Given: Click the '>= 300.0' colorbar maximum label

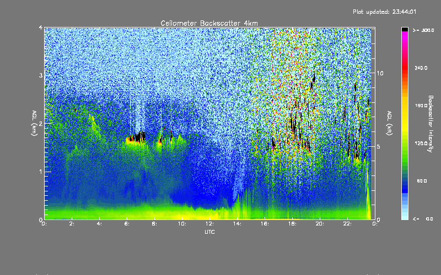Looking at the screenshot, I should tap(423, 30).
